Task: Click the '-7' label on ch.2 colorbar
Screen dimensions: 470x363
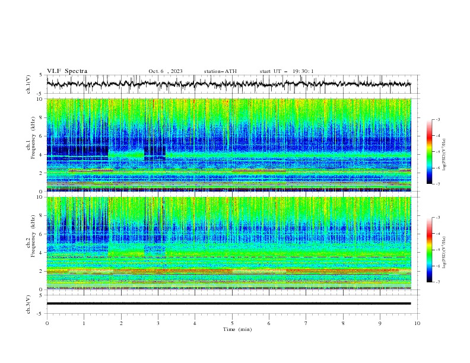Action: click(437, 282)
